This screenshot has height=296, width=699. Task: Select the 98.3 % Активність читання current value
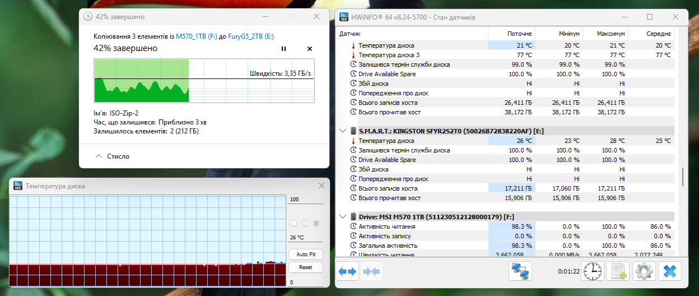pos(512,226)
